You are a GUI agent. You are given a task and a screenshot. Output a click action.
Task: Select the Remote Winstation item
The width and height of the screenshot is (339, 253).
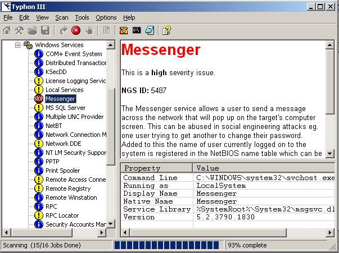[x=71, y=197]
